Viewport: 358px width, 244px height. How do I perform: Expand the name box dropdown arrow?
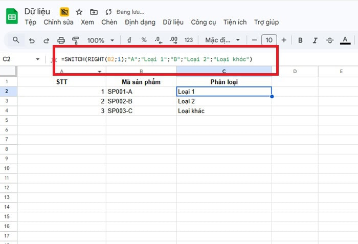pyautogui.click(x=37, y=59)
